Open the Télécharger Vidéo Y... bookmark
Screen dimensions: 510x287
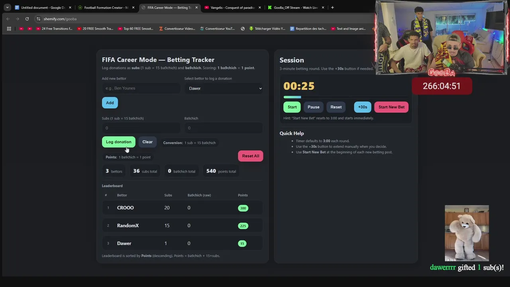[267, 29]
